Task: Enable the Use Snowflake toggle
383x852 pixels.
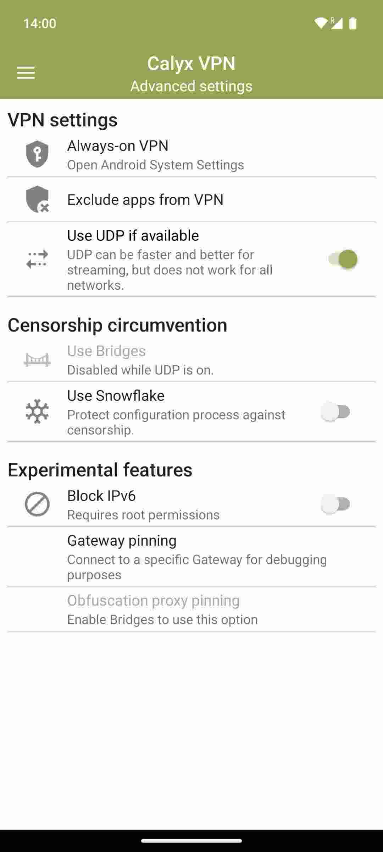Action: click(x=335, y=411)
